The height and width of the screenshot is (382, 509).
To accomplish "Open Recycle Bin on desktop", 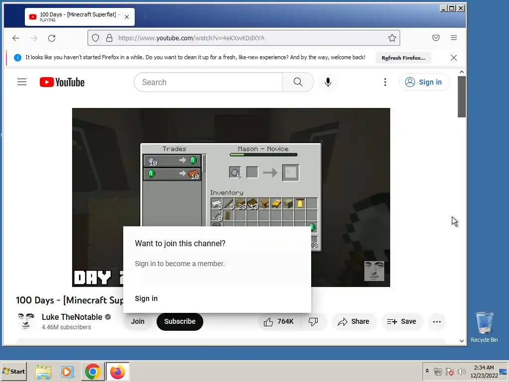I will tap(484, 327).
